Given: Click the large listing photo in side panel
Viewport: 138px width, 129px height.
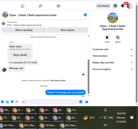Looking at the screenshot, I should point(113,18).
